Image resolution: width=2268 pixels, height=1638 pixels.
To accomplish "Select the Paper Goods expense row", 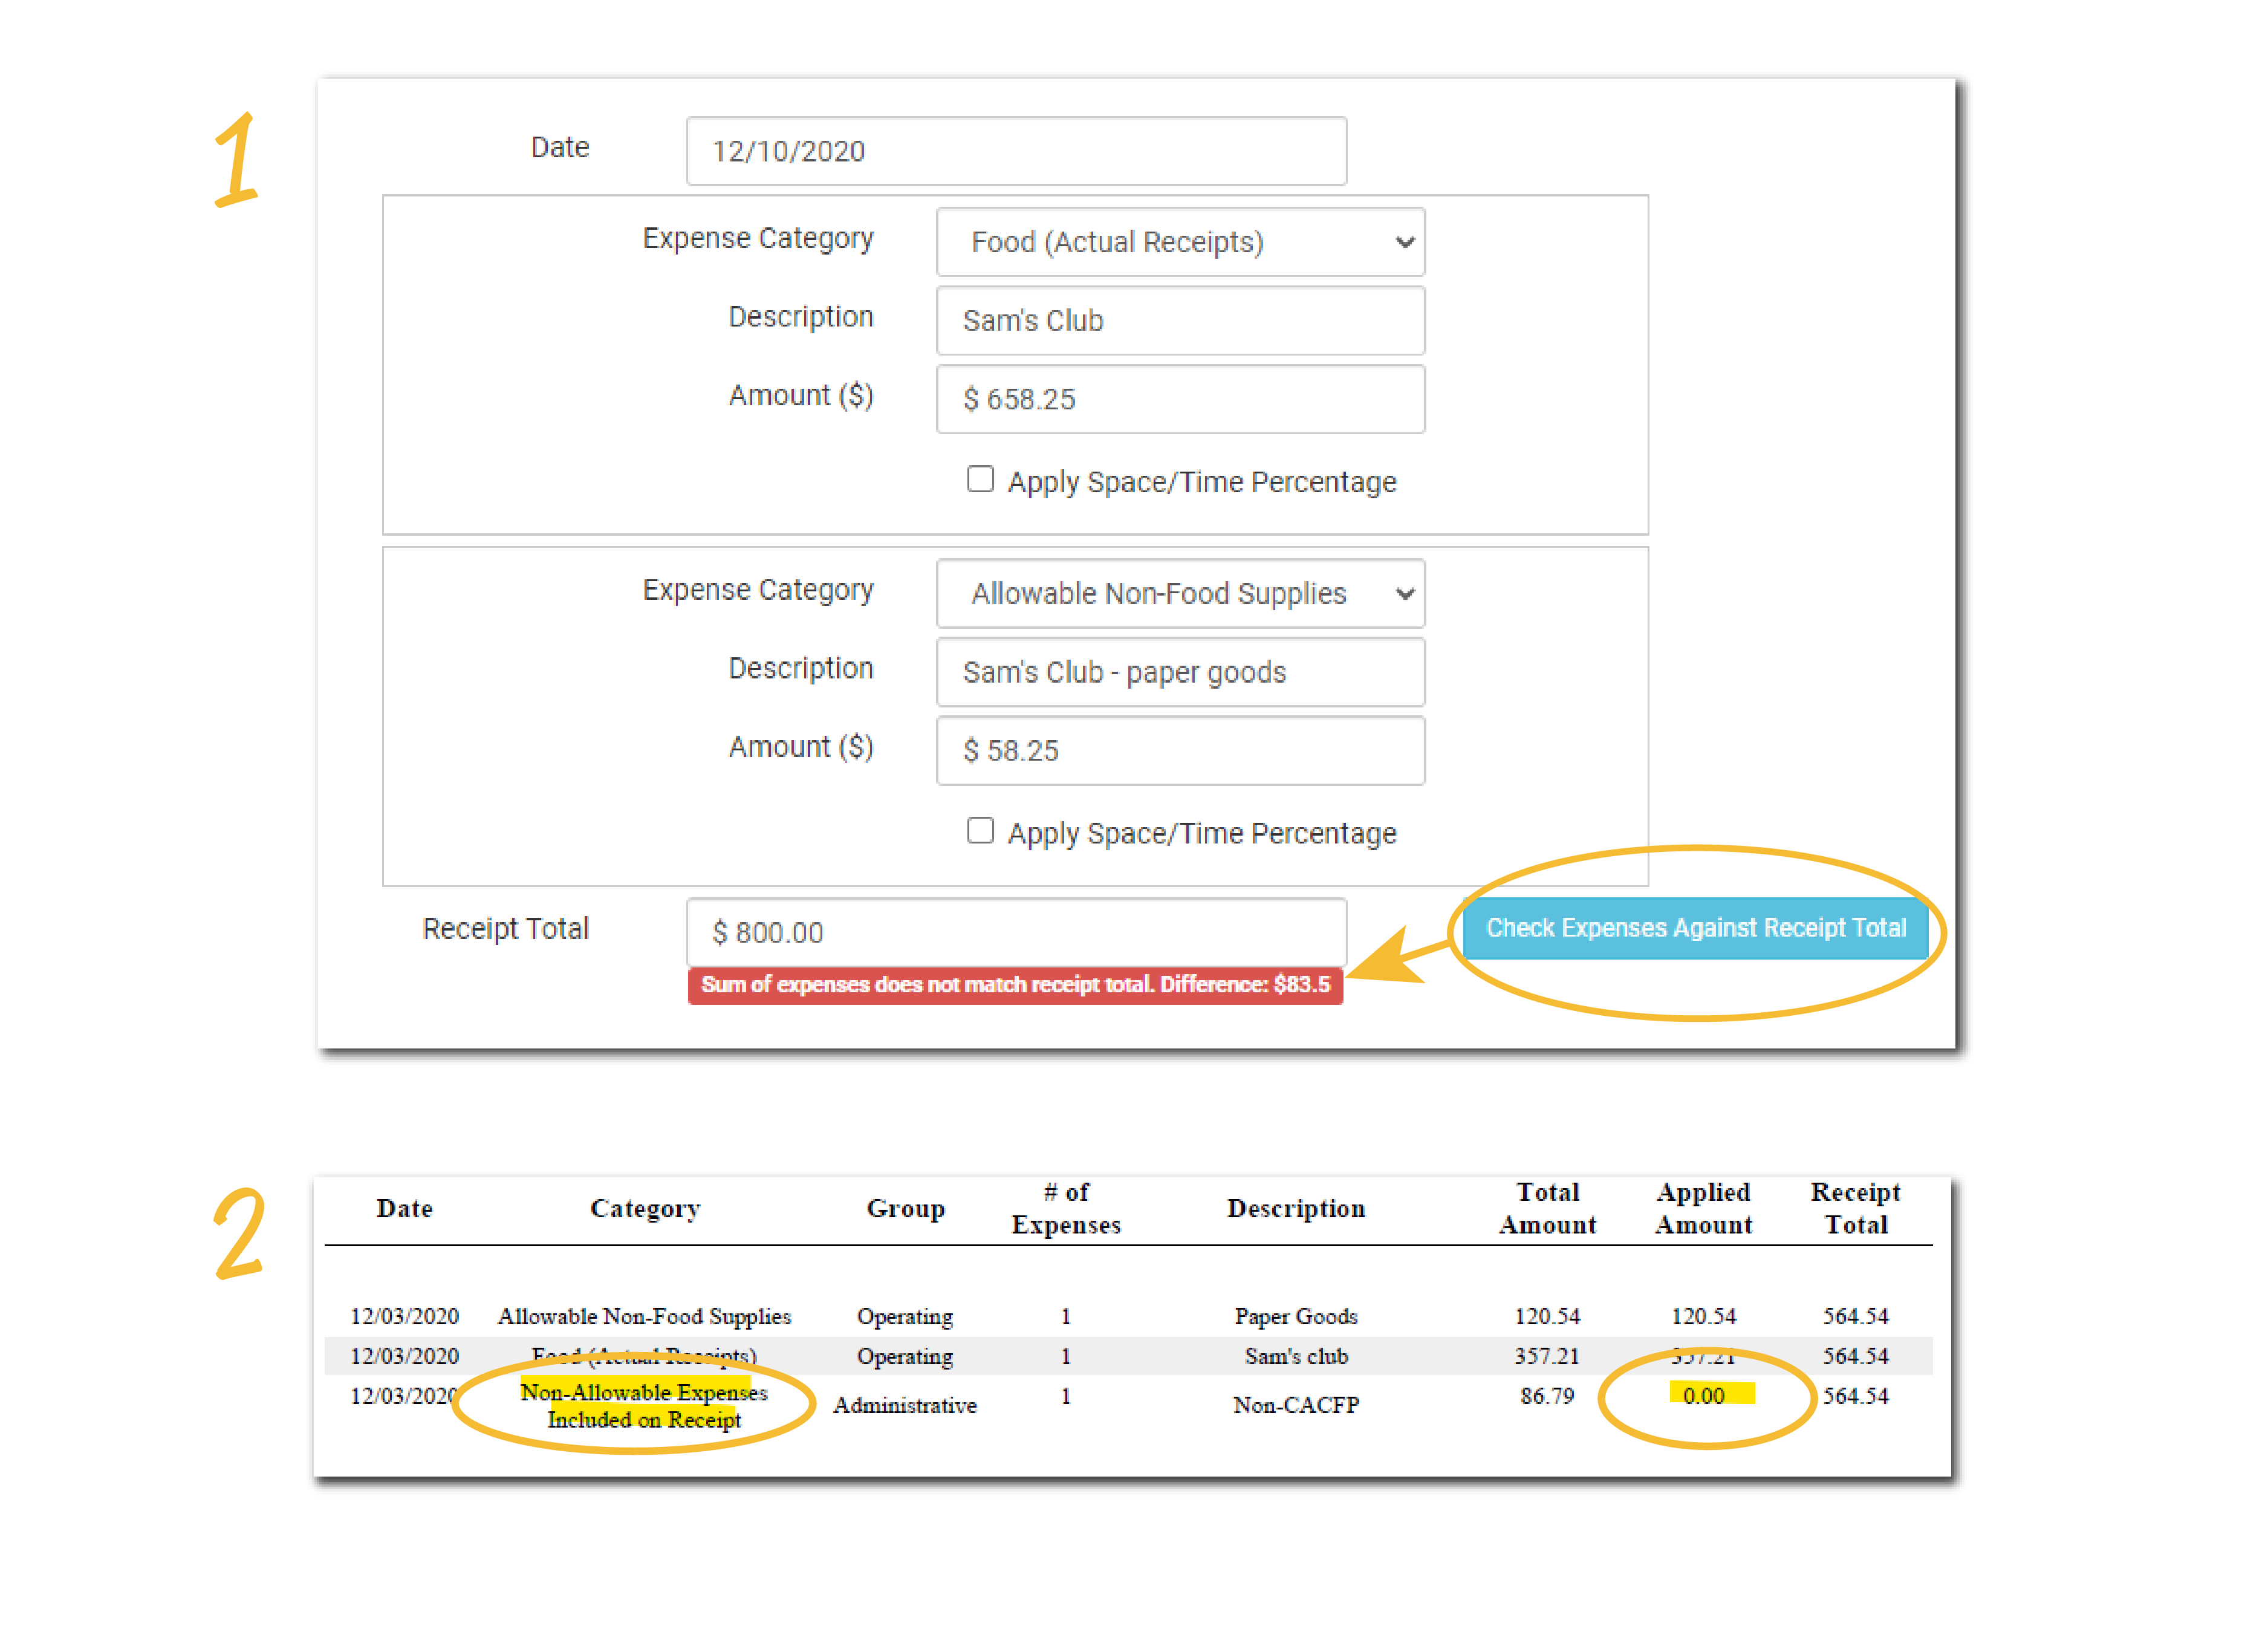I will click(x=1295, y=1316).
